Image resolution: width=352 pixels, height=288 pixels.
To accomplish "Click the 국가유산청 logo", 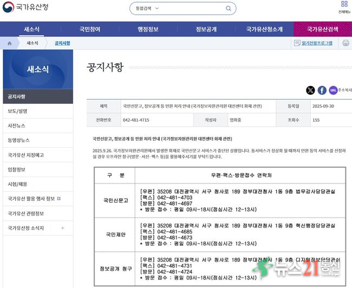I will click(26, 8).
